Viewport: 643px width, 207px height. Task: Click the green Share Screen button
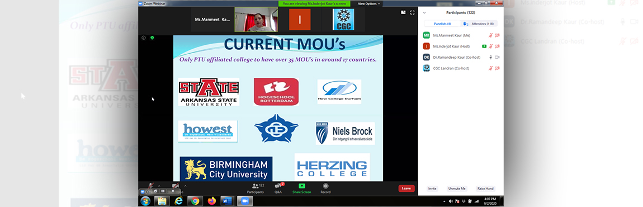tap(301, 189)
